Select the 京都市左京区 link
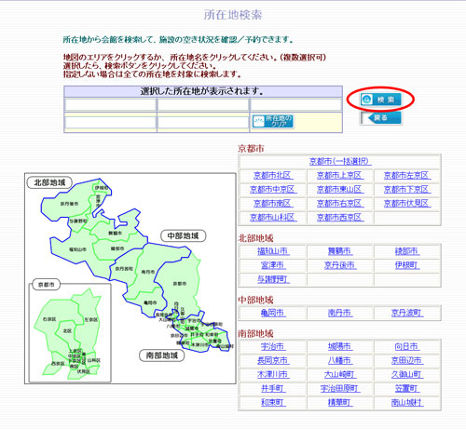Screen dimensions: 466x429 point(406,176)
